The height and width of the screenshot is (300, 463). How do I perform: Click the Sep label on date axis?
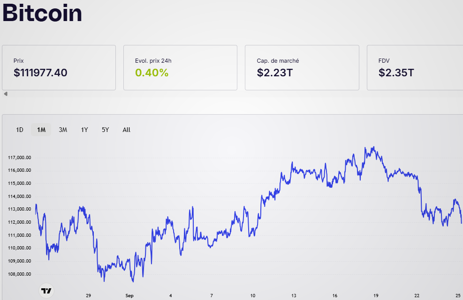tap(129, 296)
